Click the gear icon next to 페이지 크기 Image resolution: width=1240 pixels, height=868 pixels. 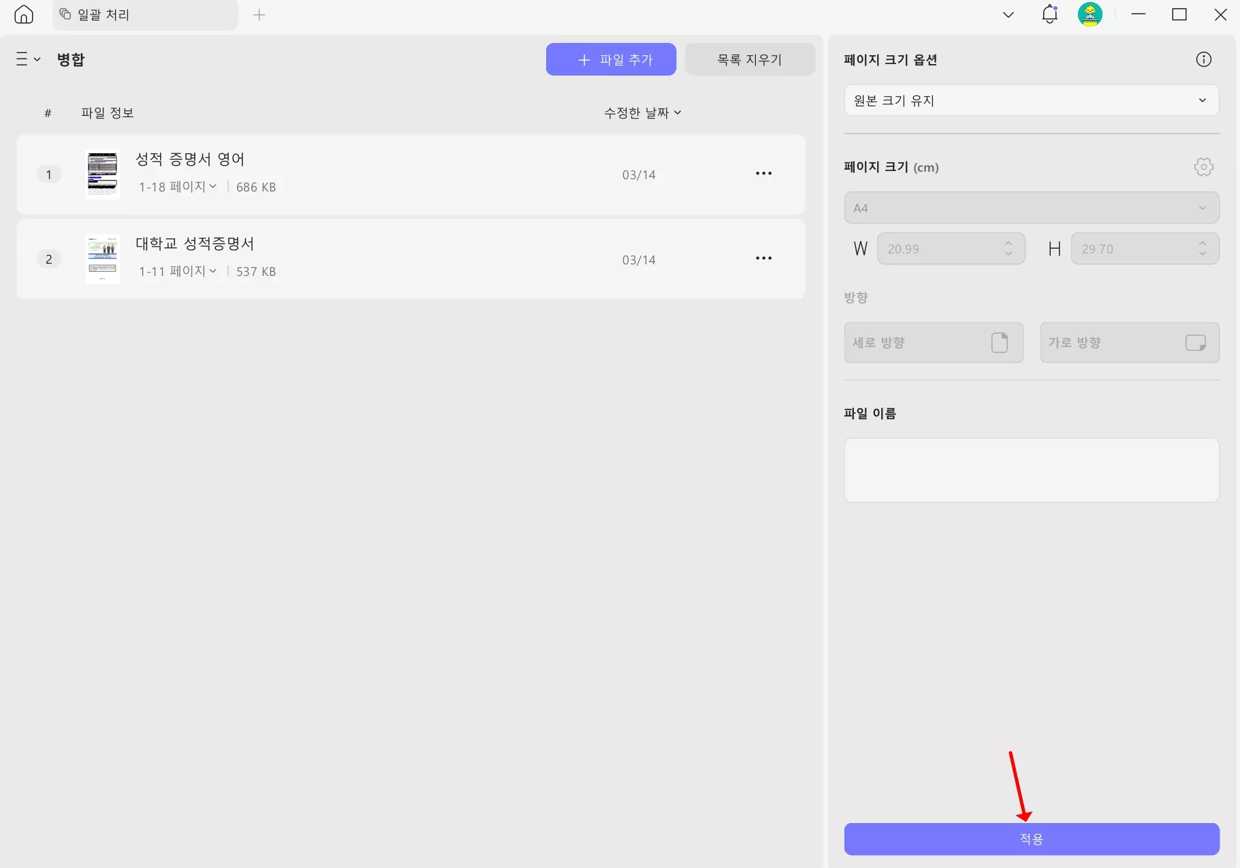coord(1203,167)
